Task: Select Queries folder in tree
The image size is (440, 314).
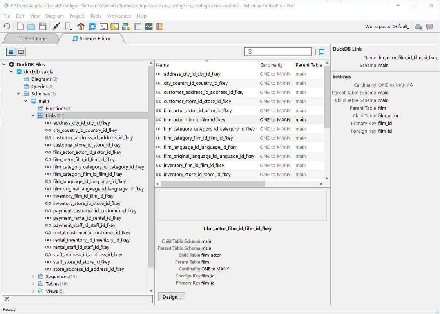Action: 39,86
